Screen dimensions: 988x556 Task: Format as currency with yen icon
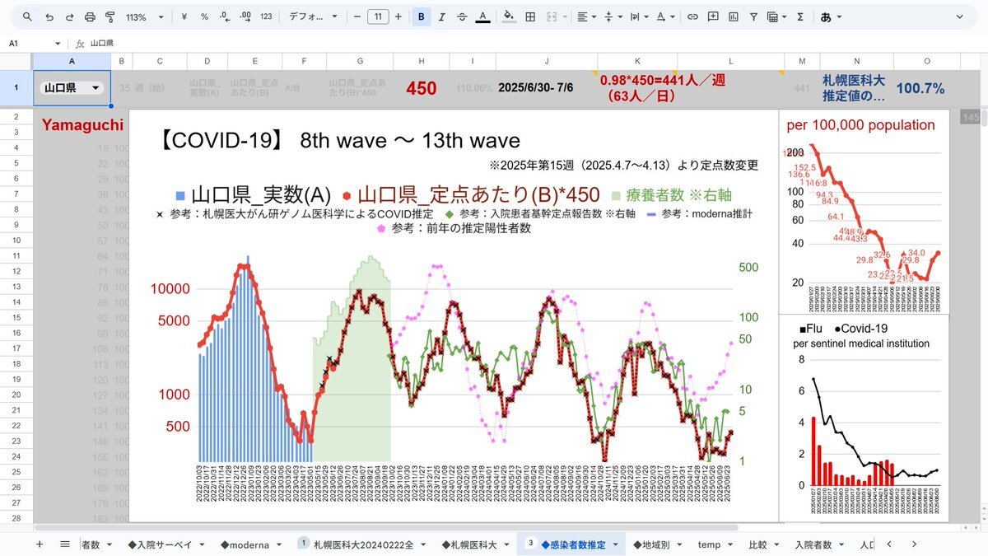[x=183, y=16]
